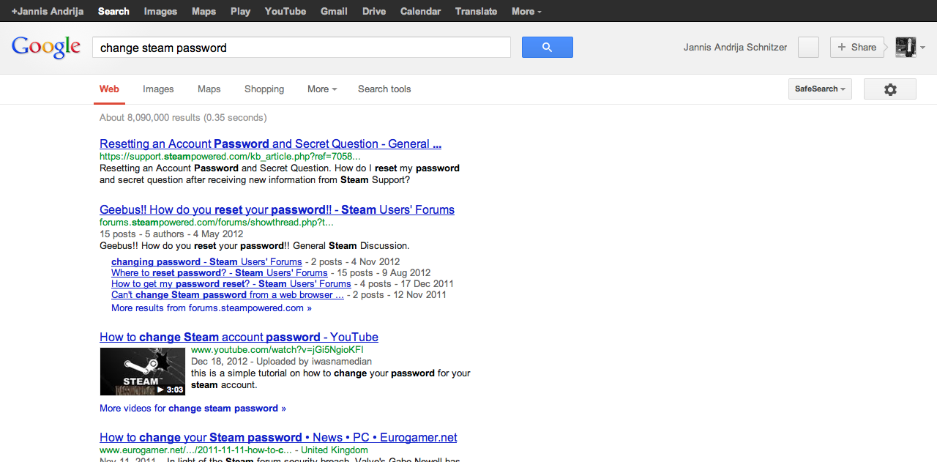
Task: Open Play in top black bar
Action: tap(240, 11)
